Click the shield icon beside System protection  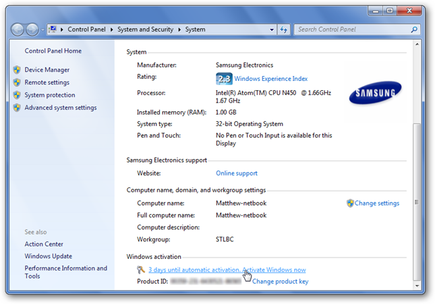click(x=17, y=95)
